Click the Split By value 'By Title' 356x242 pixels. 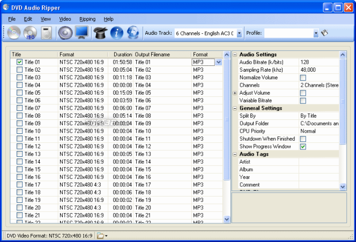point(319,116)
